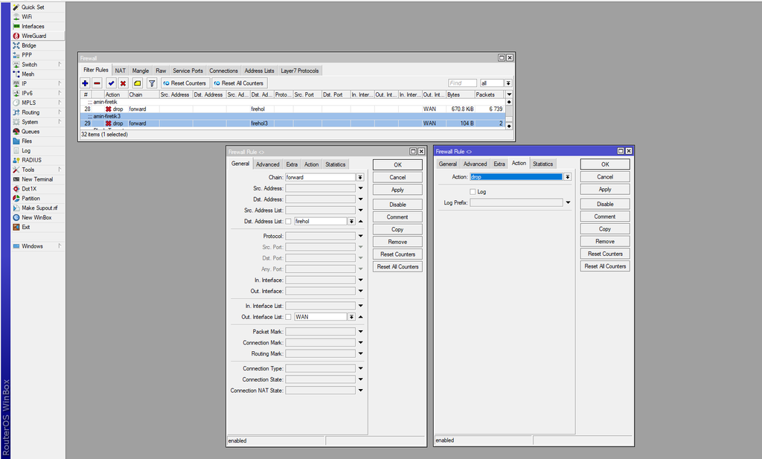Open the Files menu icon
Screen dimensions: 762x459
point(16,141)
